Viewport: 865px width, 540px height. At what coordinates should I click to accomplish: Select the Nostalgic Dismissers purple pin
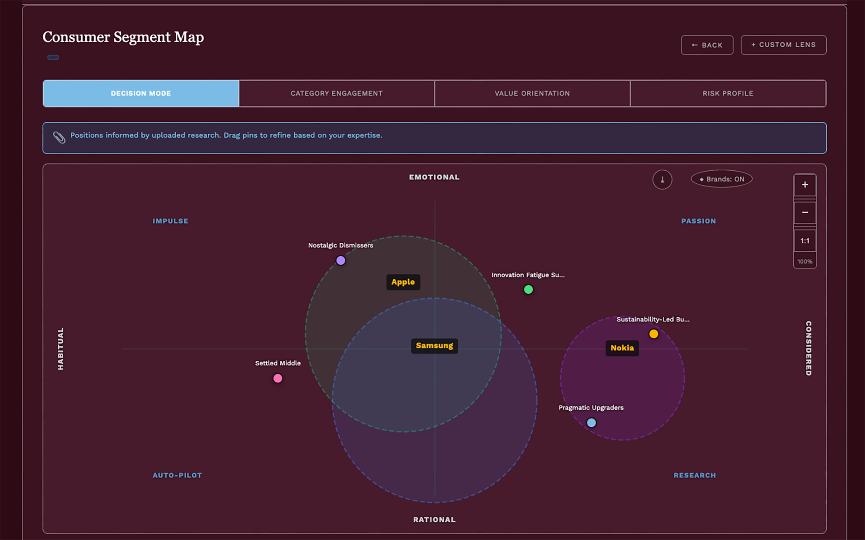(x=341, y=260)
